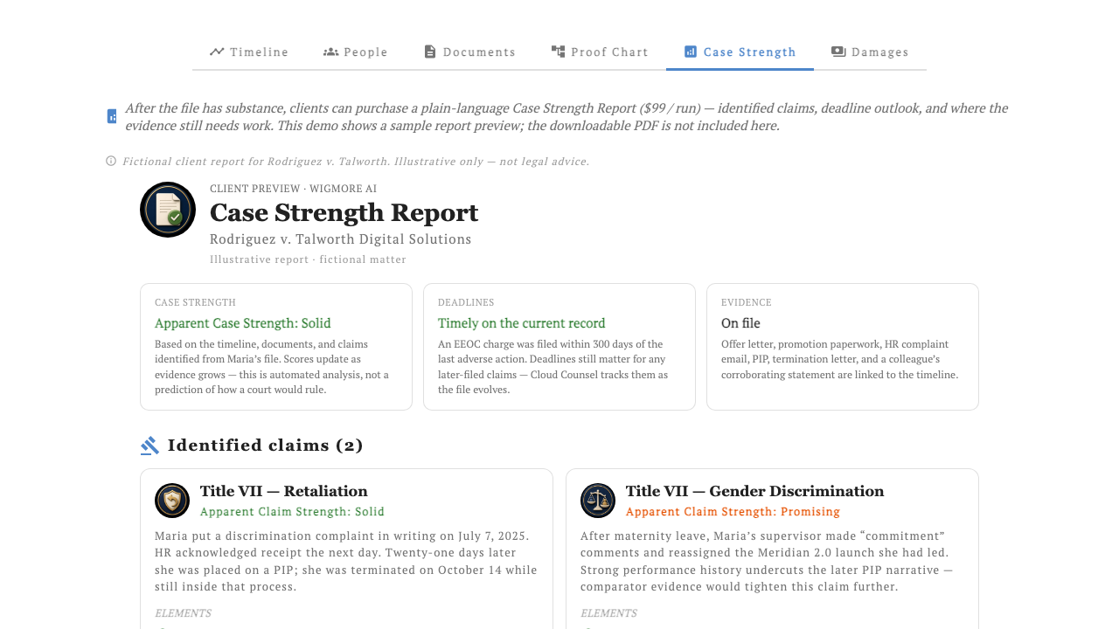Open the Documents tab
Screen dimensions: 1119x629
pos(469,52)
